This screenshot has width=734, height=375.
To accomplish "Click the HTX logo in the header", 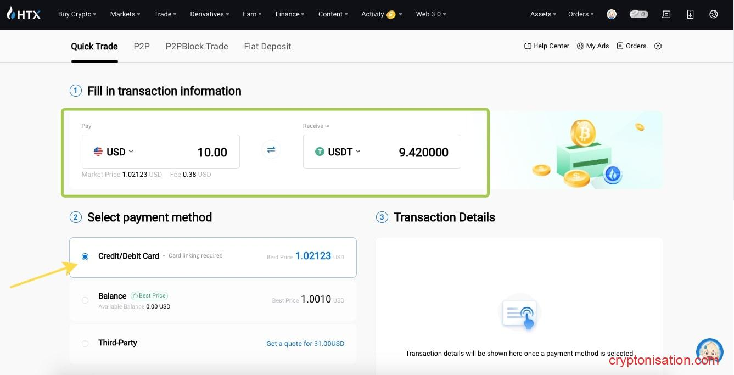I will click(x=23, y=14).
